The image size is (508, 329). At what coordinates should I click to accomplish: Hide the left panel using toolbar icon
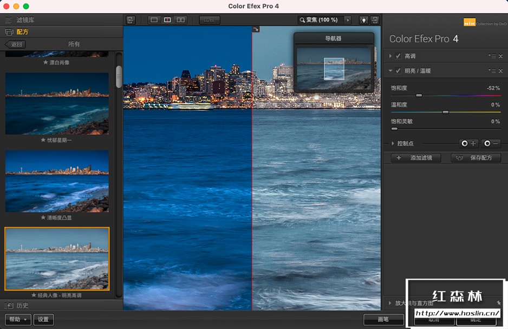pyautogui.click(x=131, y=20)
